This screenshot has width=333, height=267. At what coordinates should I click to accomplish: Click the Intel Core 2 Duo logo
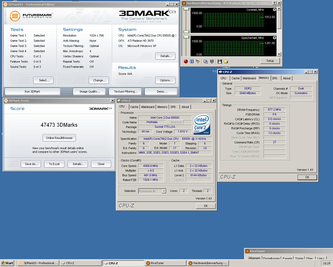(202, 125)
